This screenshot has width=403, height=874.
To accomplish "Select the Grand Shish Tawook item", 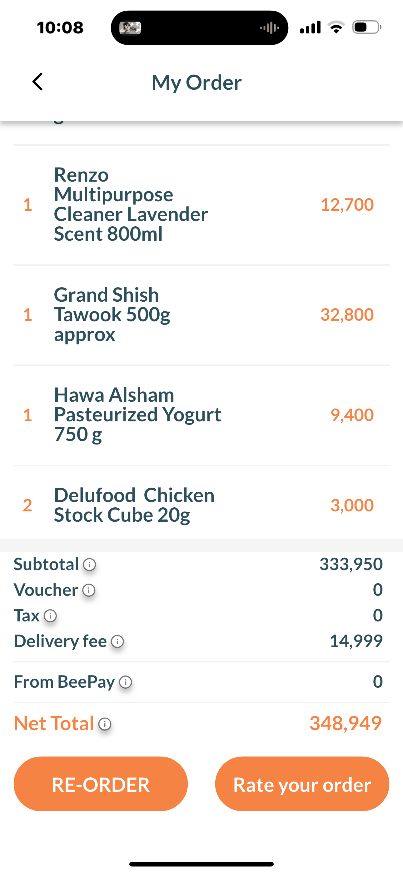I will tap(112, 314).
